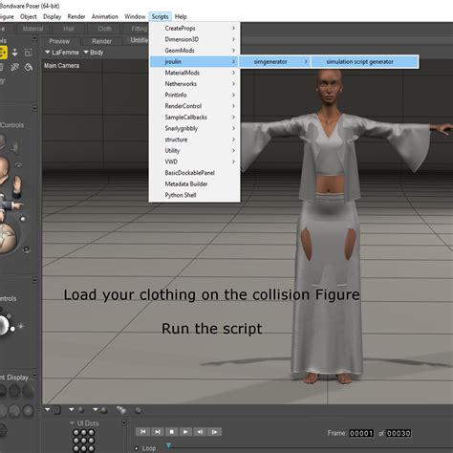453x453 pixels.
Task: Open the Animation menu
Action: click(x=105, y=16)
